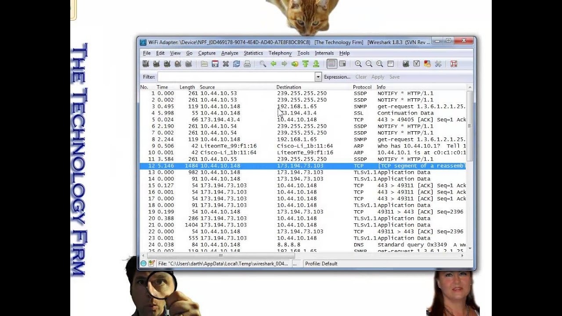This screenshot has height=316, width=562.
Task: Edit capture filters icon
Action: pyautogui.click(x=406, y=64)
